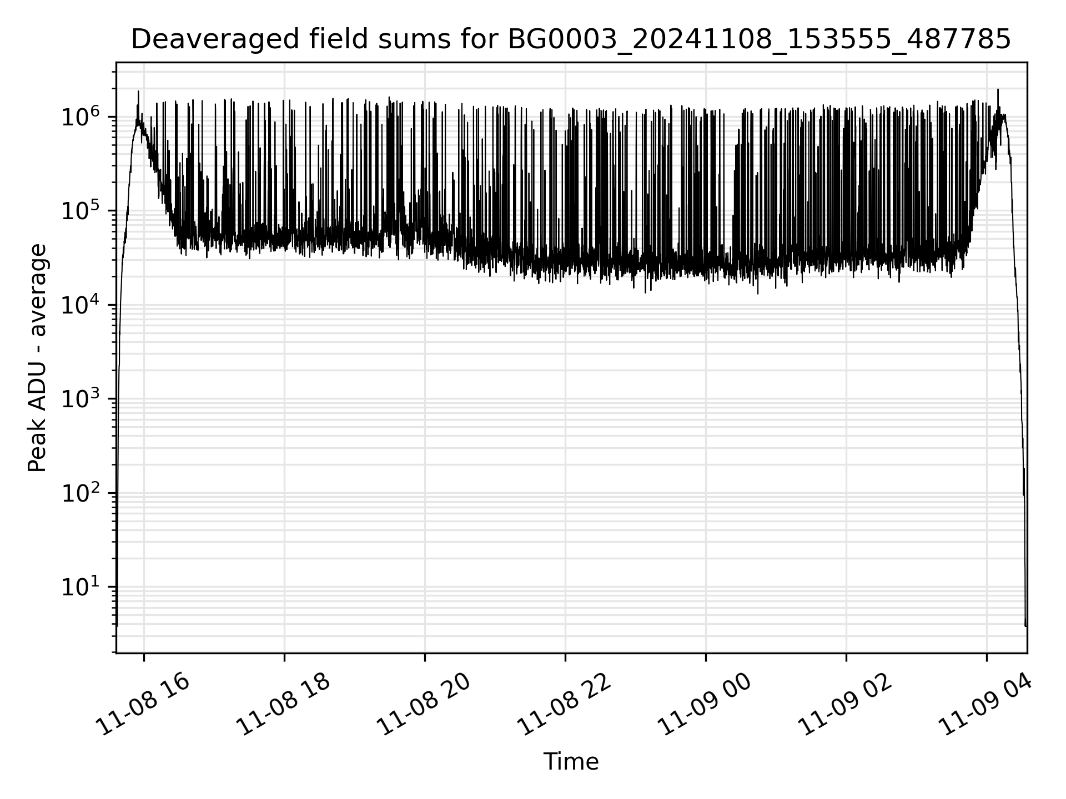Click the y-axis label 'Peak ADU - average'

tap(37, 358)
